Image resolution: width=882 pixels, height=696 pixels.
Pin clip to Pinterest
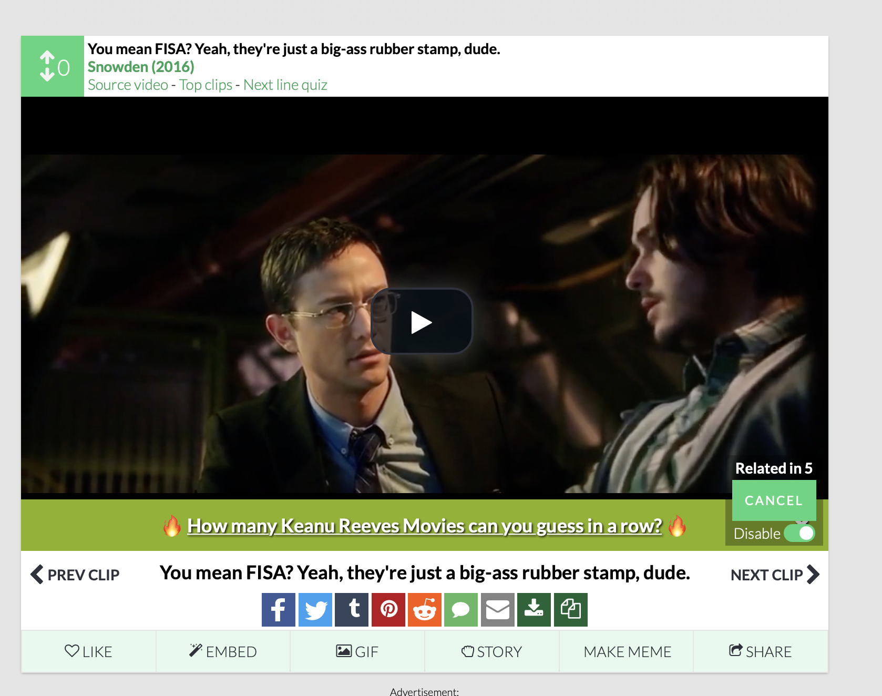point(388,610)
